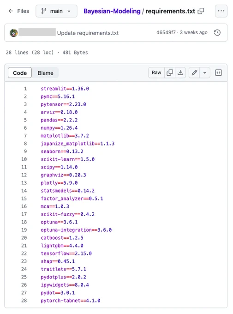233x314 pixels.
Task: Copy raw file contents icon
Action: [170, 72]
